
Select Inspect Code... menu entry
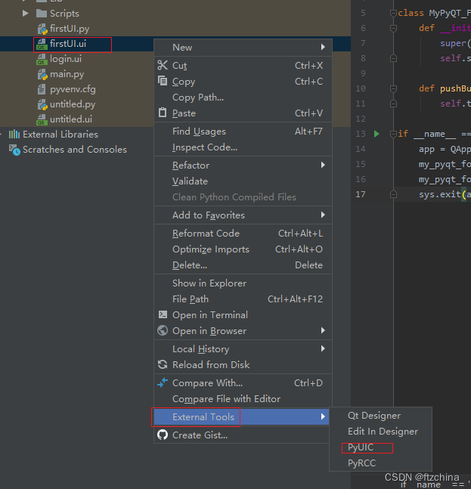click(x=243, y=147)
